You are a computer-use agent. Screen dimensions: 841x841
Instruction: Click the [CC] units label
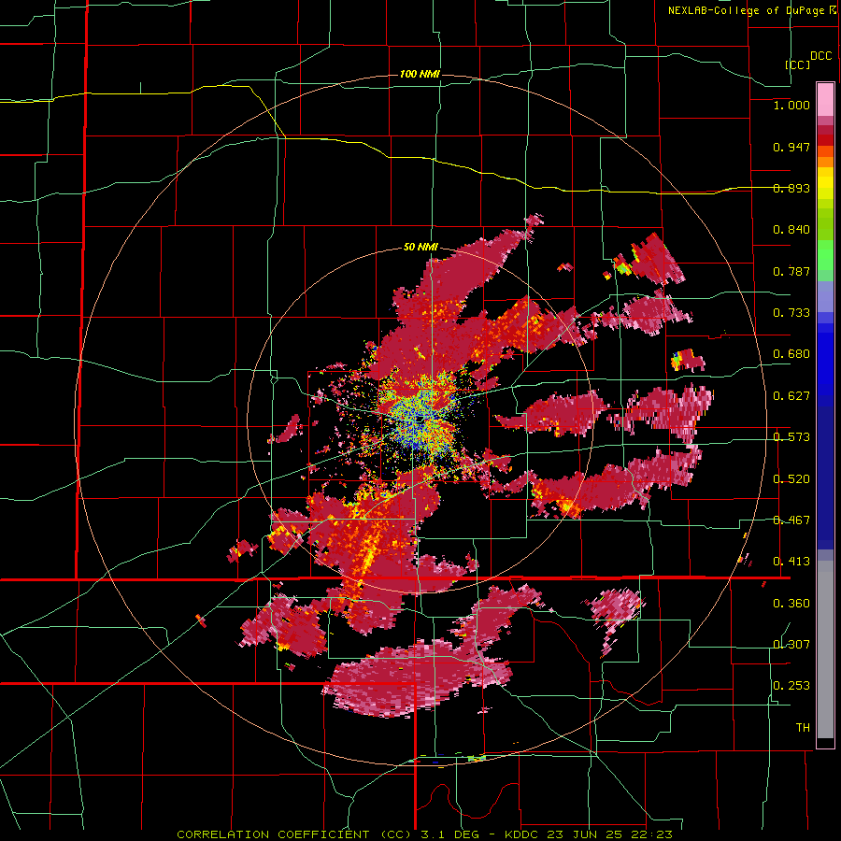[x=798, y=64]
